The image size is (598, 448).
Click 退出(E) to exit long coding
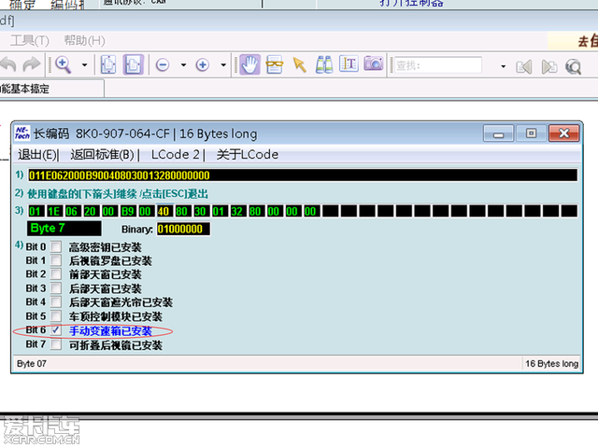tap(37, 154)
